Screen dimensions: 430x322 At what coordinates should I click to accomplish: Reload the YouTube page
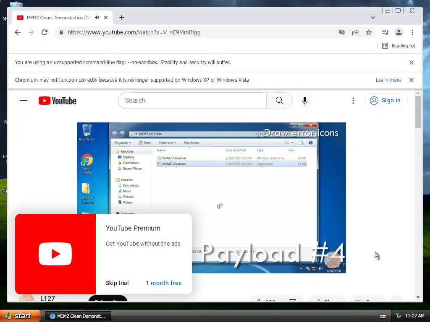coord(45,32)
